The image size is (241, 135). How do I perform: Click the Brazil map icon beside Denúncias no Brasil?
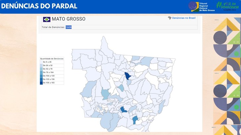tap(170, 18)
